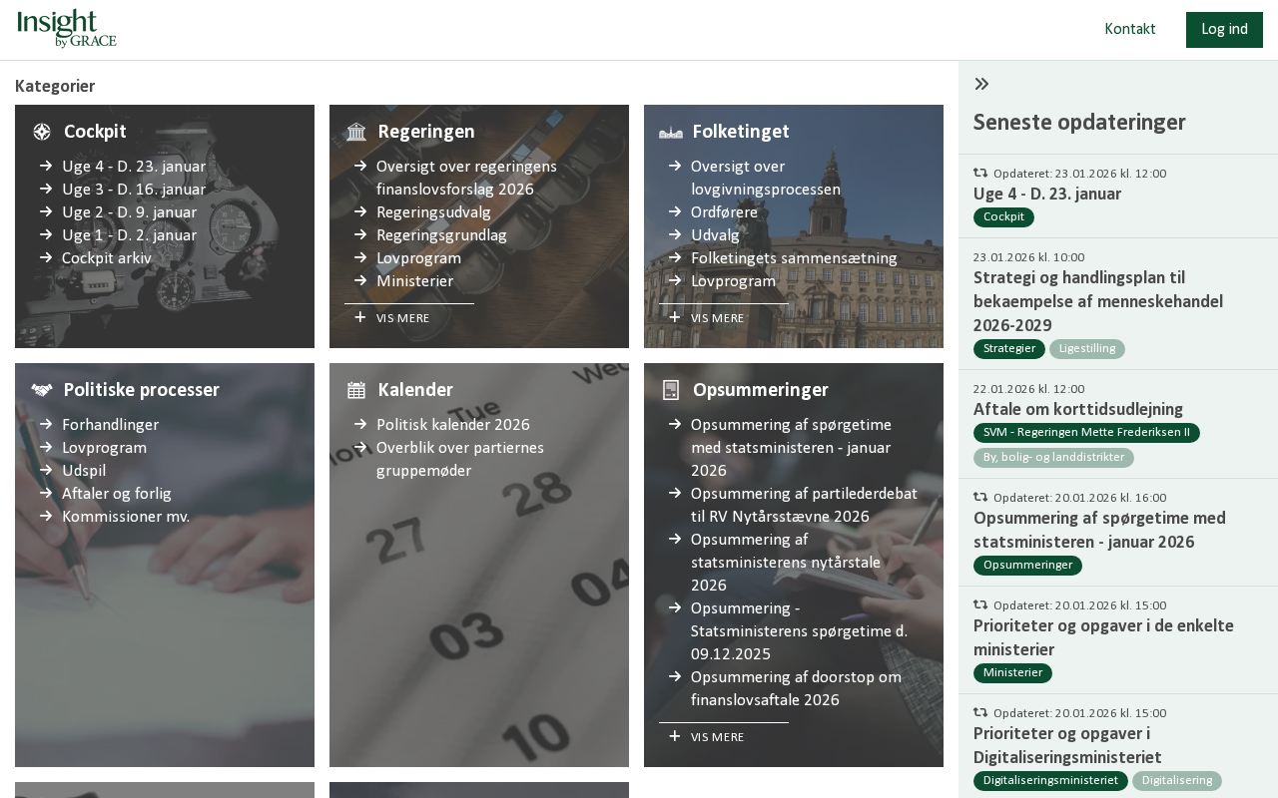Open Kalender category heading
The height and width of the screenshot is (798, 1278).
tap(415, 390)
